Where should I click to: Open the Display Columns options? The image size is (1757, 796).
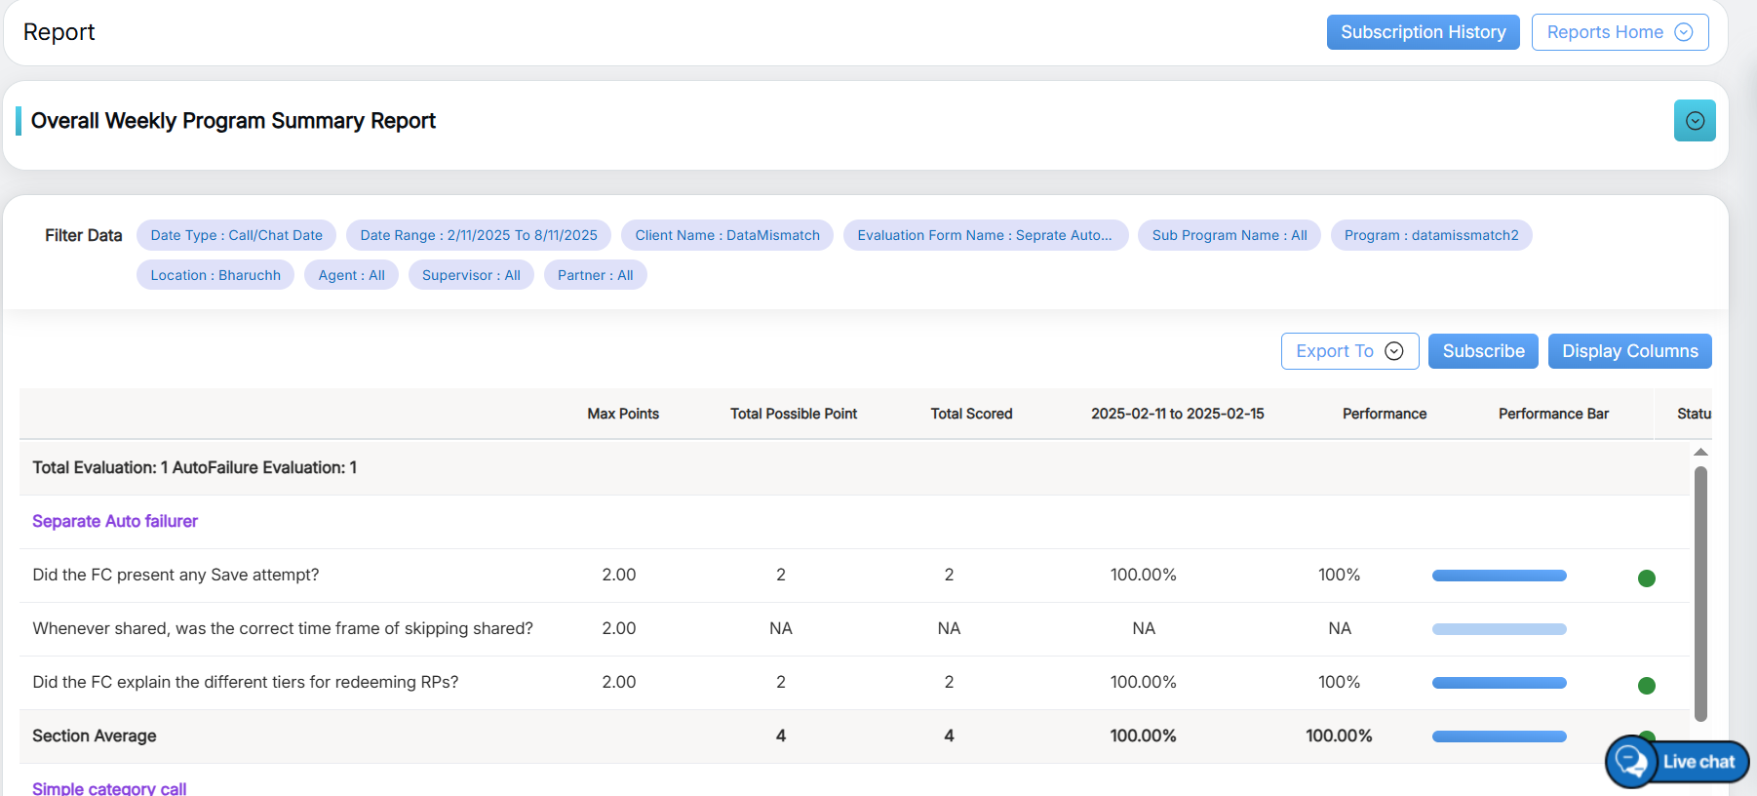click(x=1628, y=351)
